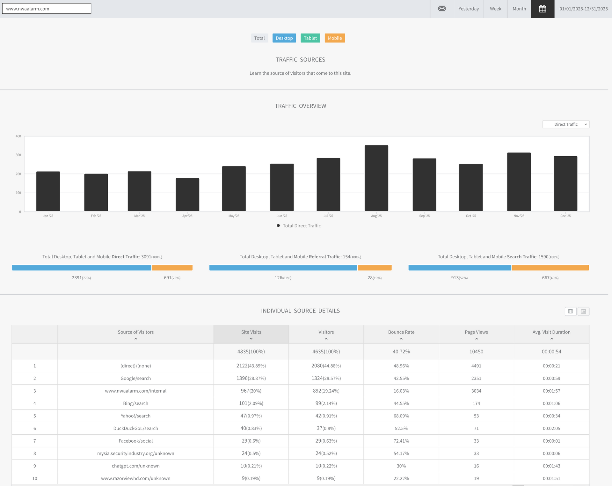Toggle the Tablet device filter
The width and height of the screenshot is (612, 486).
(310, 38)
